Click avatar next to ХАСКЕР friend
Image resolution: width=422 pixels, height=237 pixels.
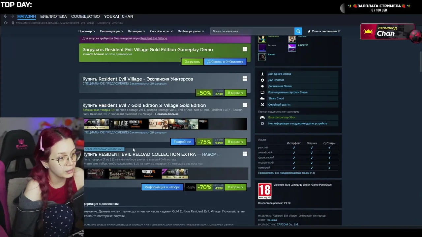click(292, 48)
